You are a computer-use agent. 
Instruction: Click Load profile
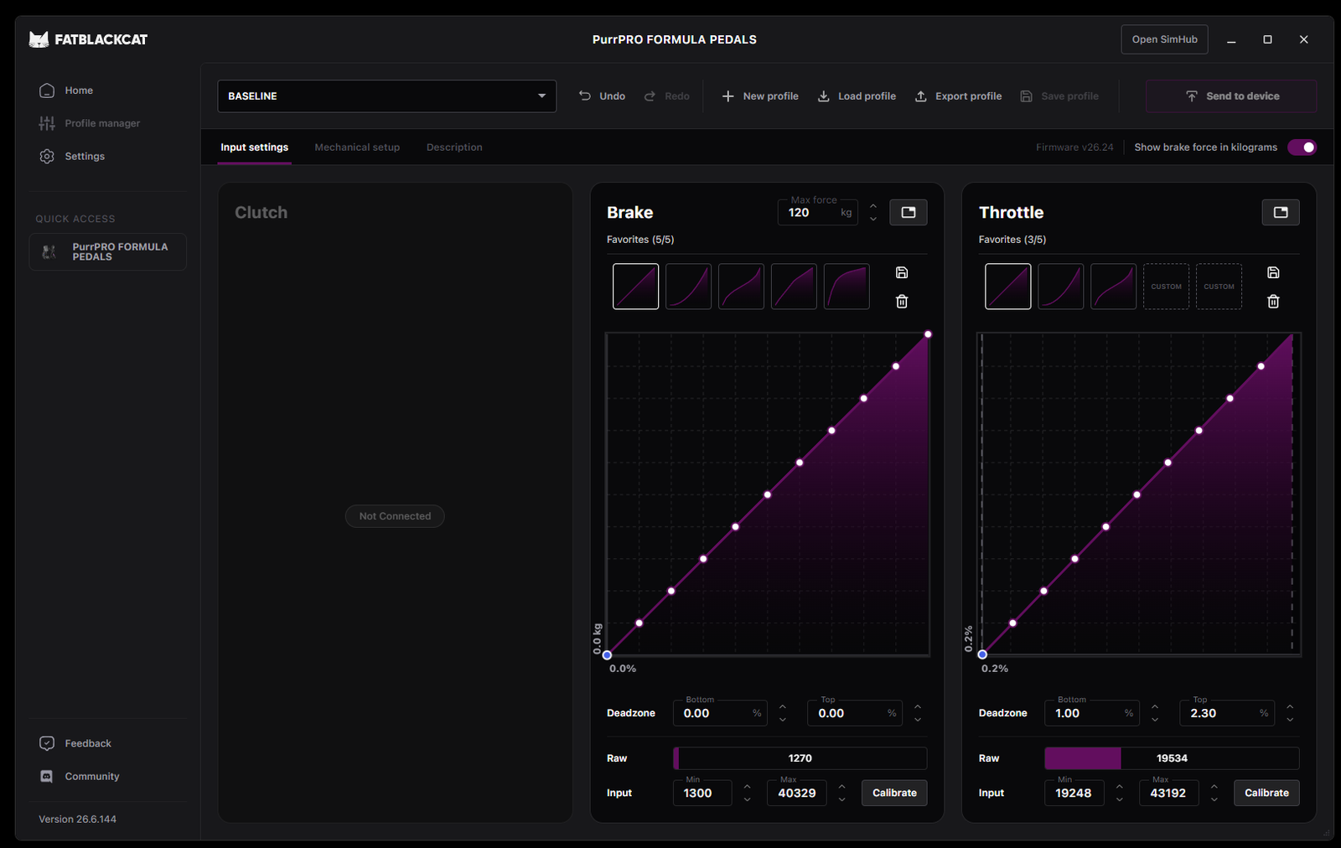(x=857, y=96)
